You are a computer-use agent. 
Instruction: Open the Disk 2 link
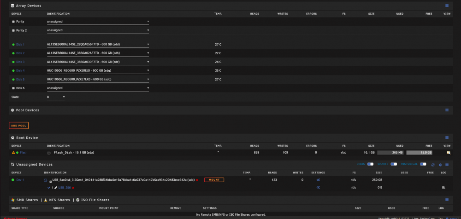tap(20, 53)
